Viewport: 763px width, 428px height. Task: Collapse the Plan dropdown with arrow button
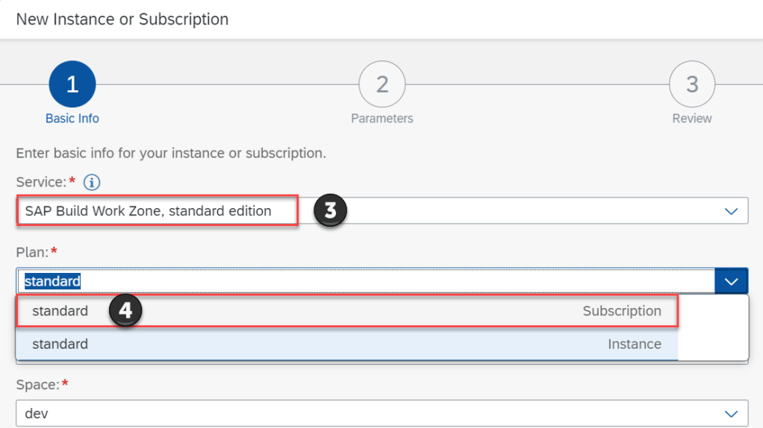click(x=732, y=281)
